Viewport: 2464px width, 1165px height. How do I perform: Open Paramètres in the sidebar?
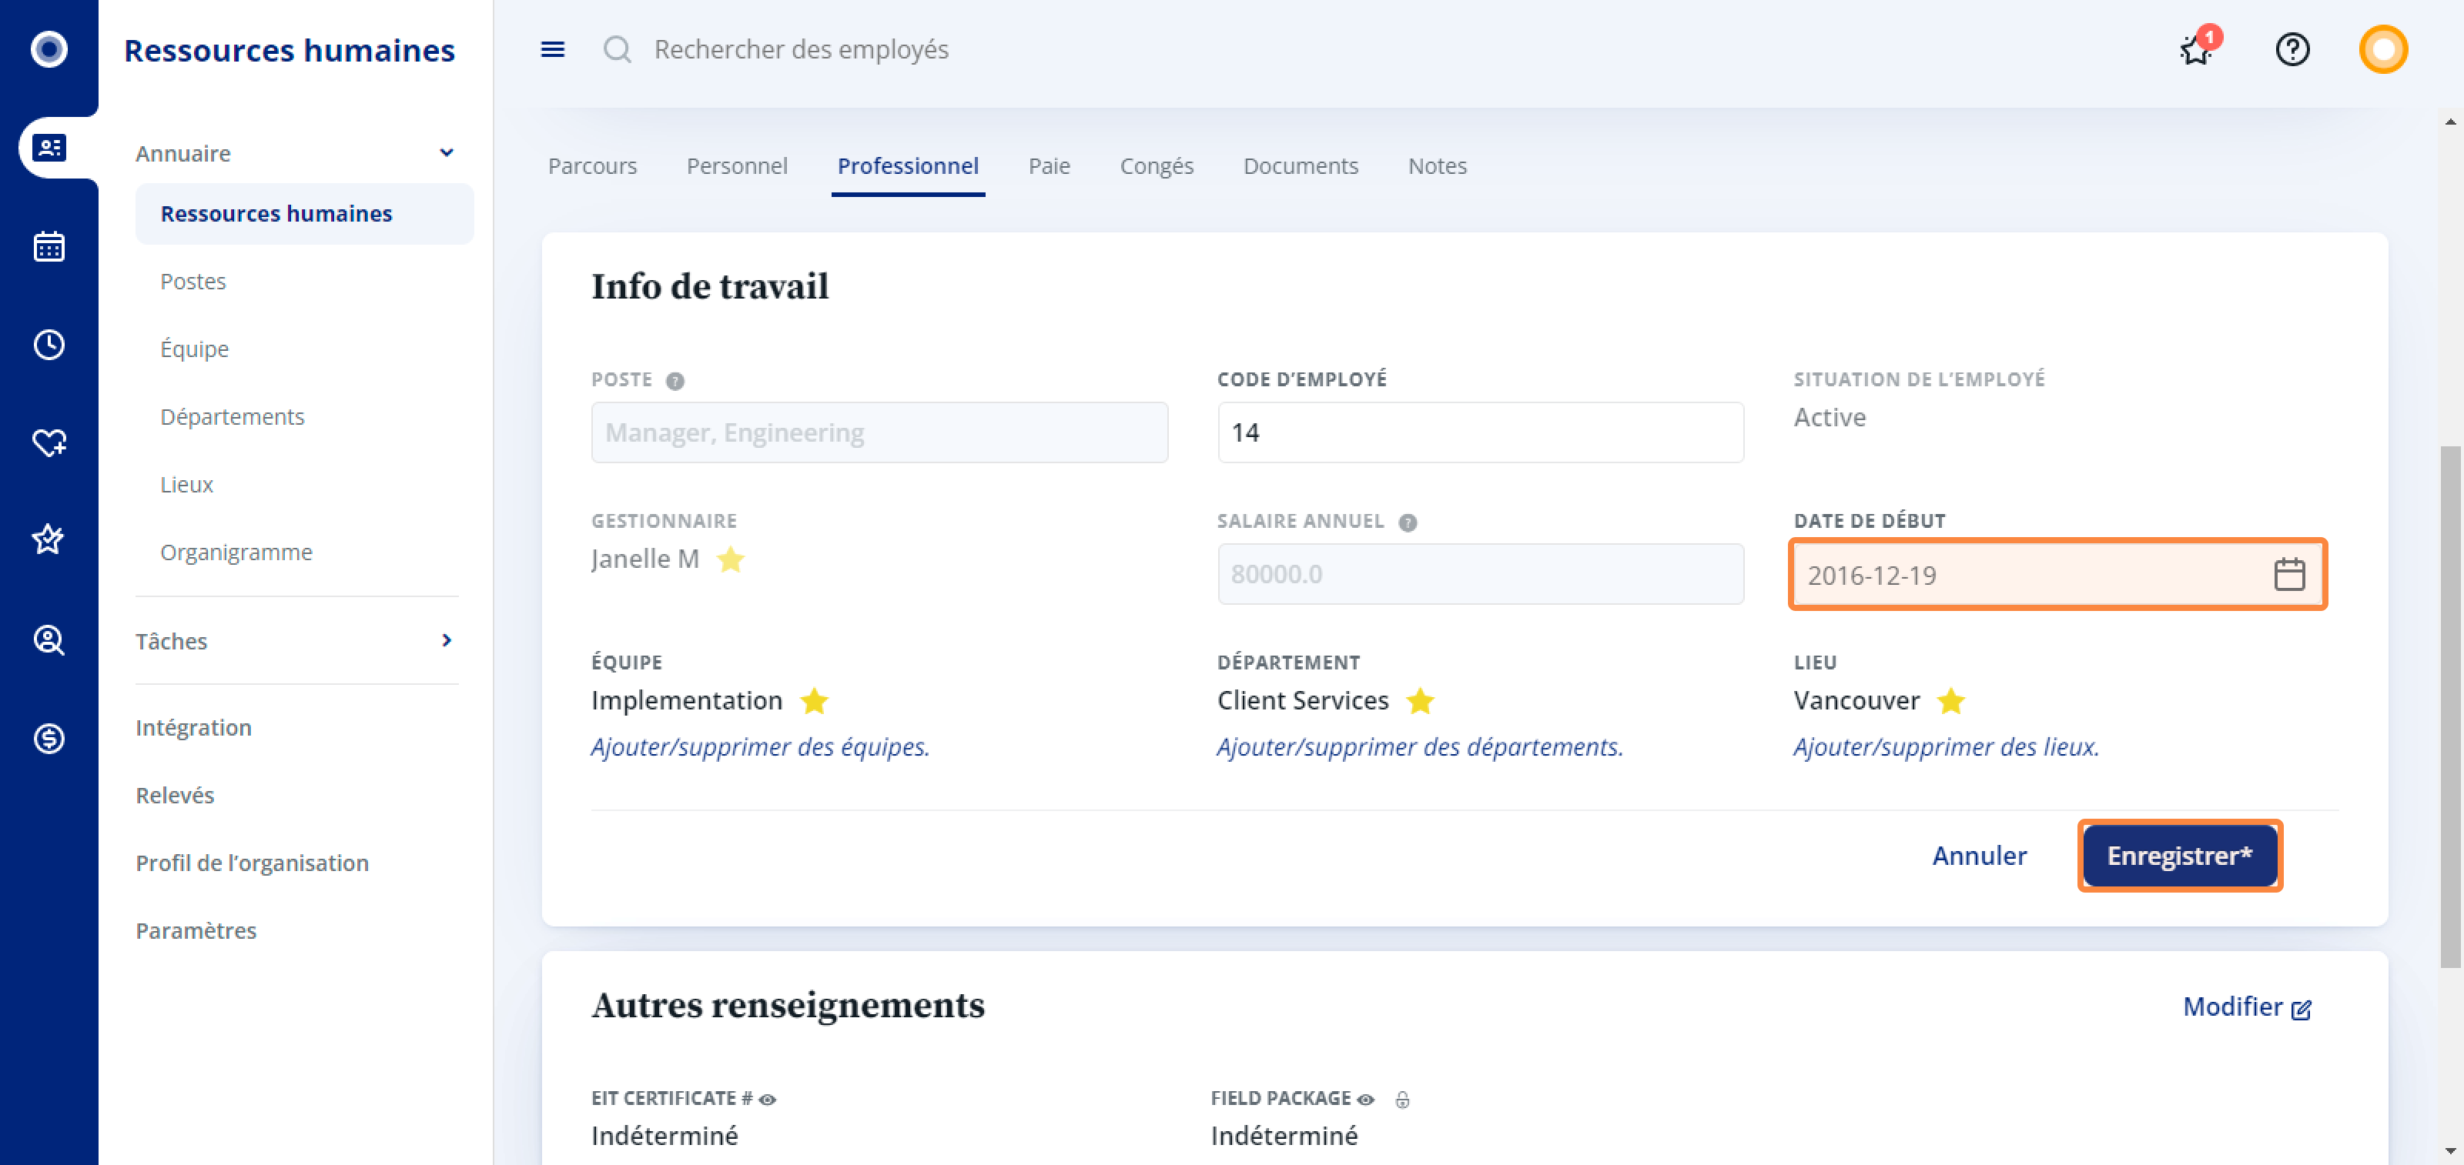tap(196, 931)
